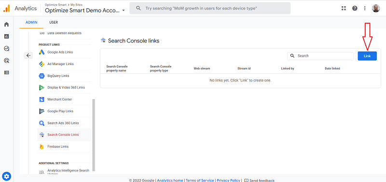Click Send feedback in footer
This screenshot has width=386, height=182.
[x=260, y=180]
